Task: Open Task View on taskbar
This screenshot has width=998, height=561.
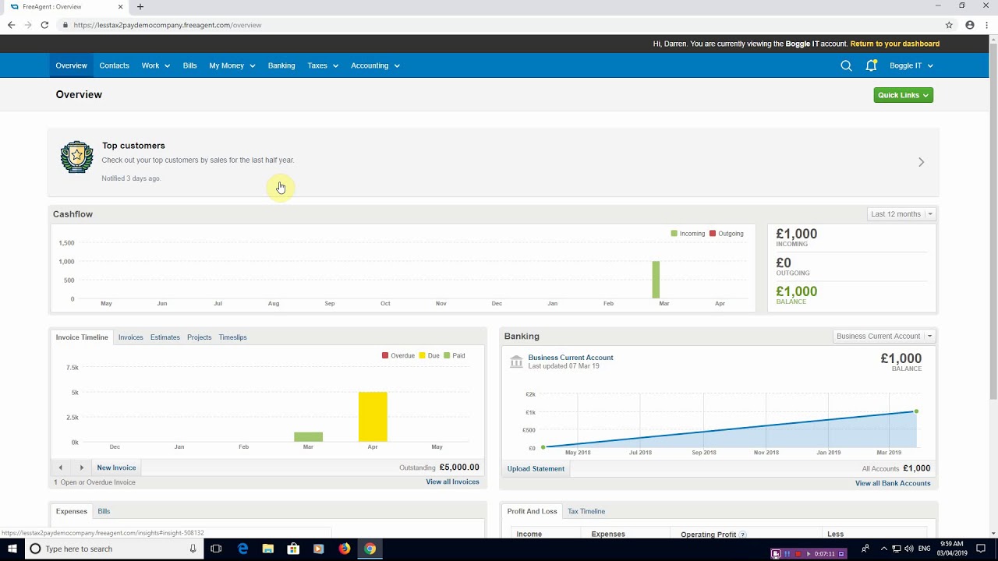Action: click(x=216, y=549)
